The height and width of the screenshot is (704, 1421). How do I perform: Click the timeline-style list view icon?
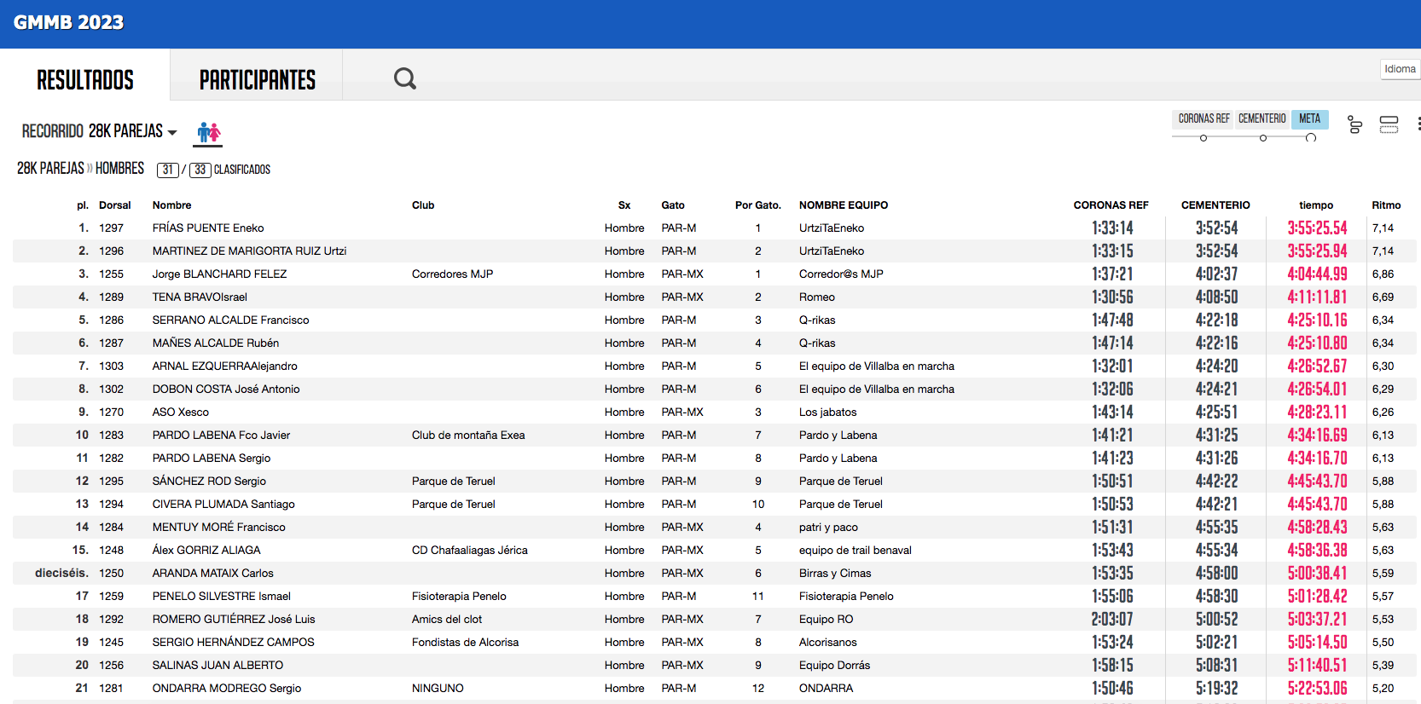click(x=1354, y=124)
